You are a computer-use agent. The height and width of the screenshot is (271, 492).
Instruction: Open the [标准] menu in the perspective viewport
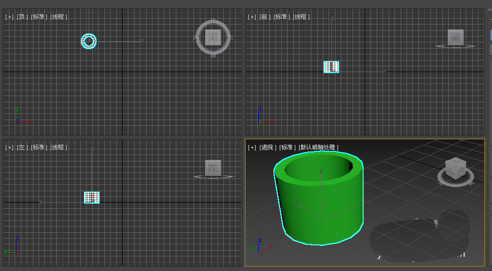point(287,147)
